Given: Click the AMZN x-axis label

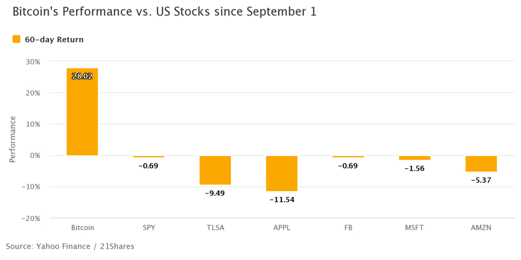Looking at the screenshot, I should (481, 228).
